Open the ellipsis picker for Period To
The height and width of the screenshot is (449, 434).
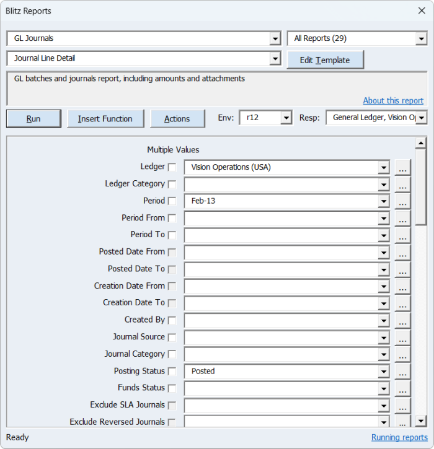(x=402, y=236)
